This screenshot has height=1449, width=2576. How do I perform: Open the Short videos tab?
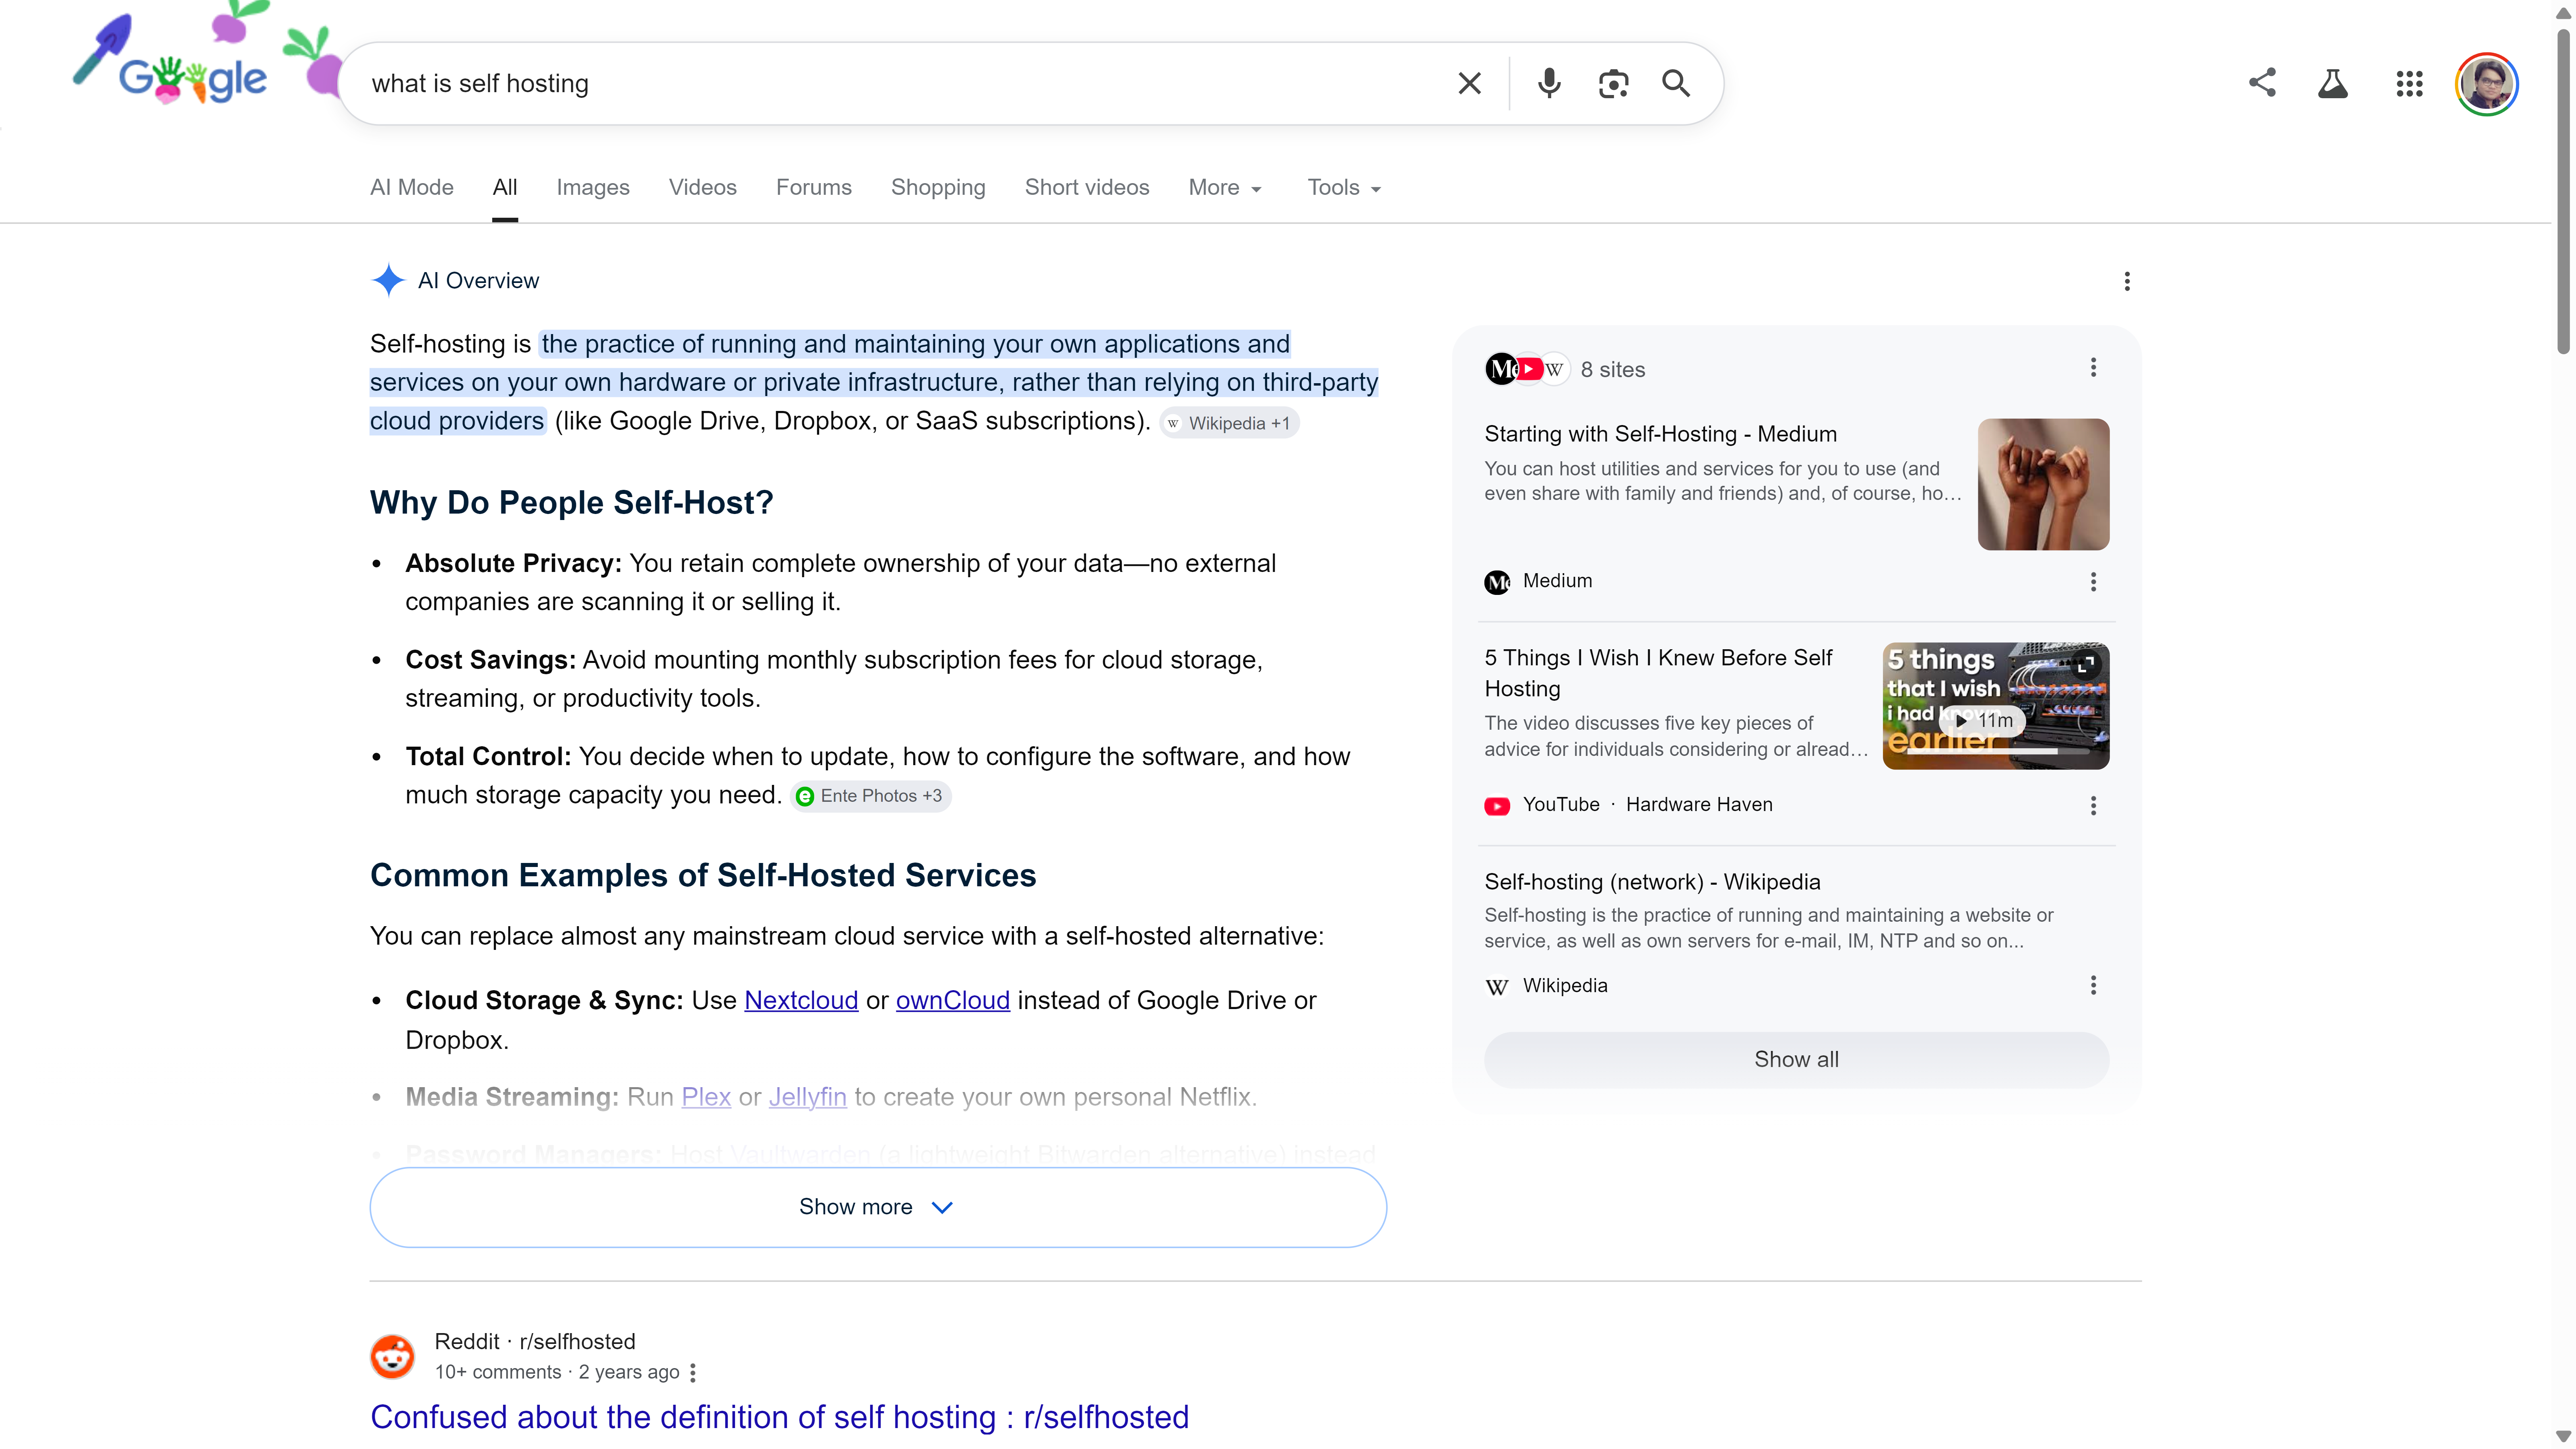click(1087, 187)
